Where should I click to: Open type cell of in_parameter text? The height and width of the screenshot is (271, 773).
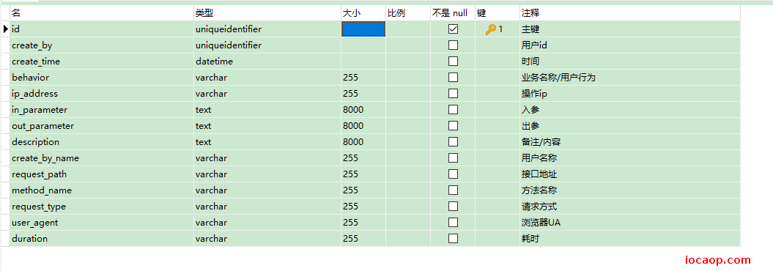click(267, 110)
